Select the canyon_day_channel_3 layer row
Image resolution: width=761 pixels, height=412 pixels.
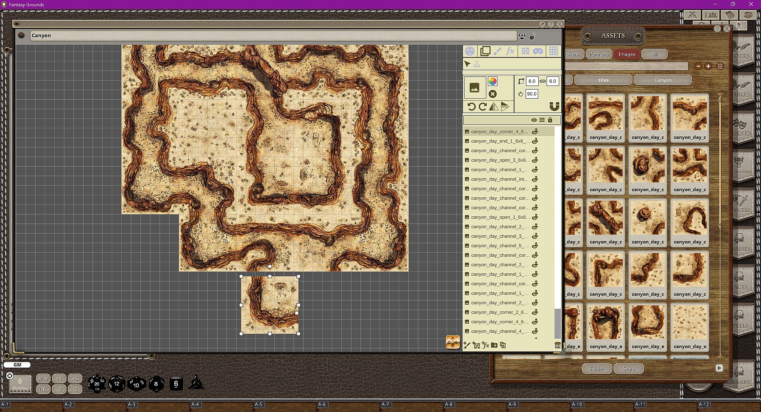(x=509, y=236)
